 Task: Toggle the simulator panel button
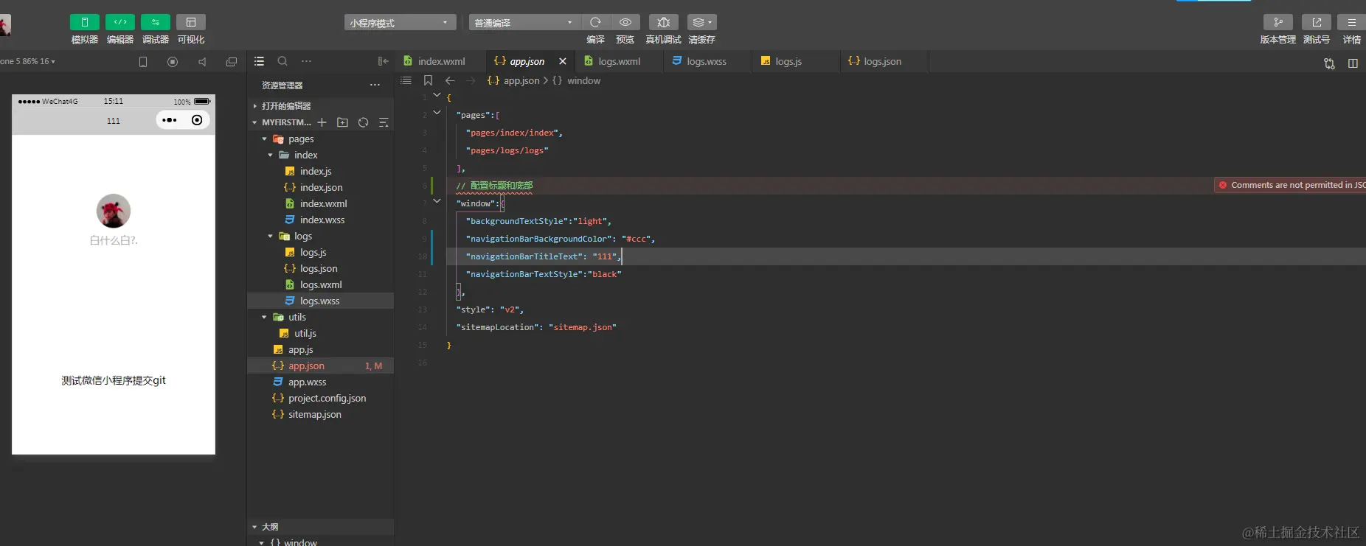pyautogui.click(x=84, y=22)
